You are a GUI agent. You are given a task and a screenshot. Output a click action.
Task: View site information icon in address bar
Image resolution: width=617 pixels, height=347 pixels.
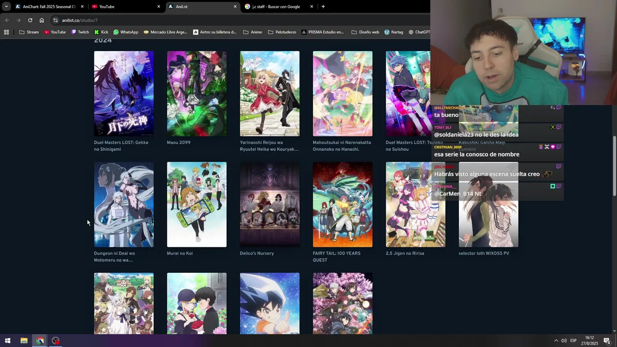(55, 20)
